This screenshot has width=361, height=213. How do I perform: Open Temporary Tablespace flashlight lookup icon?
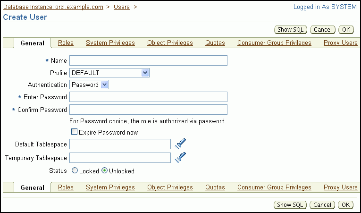180,157
